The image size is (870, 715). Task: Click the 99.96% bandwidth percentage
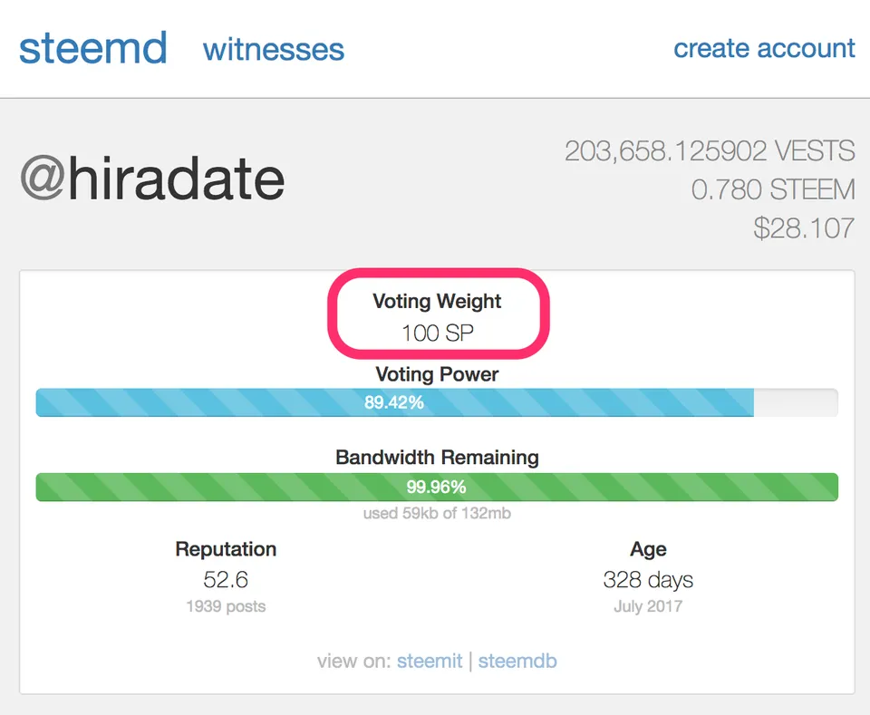(436, 487)
